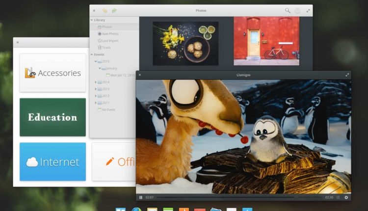Expand the 2012 events folder
The width and height of the screenshot is (368, 211).
click(96, 96)
